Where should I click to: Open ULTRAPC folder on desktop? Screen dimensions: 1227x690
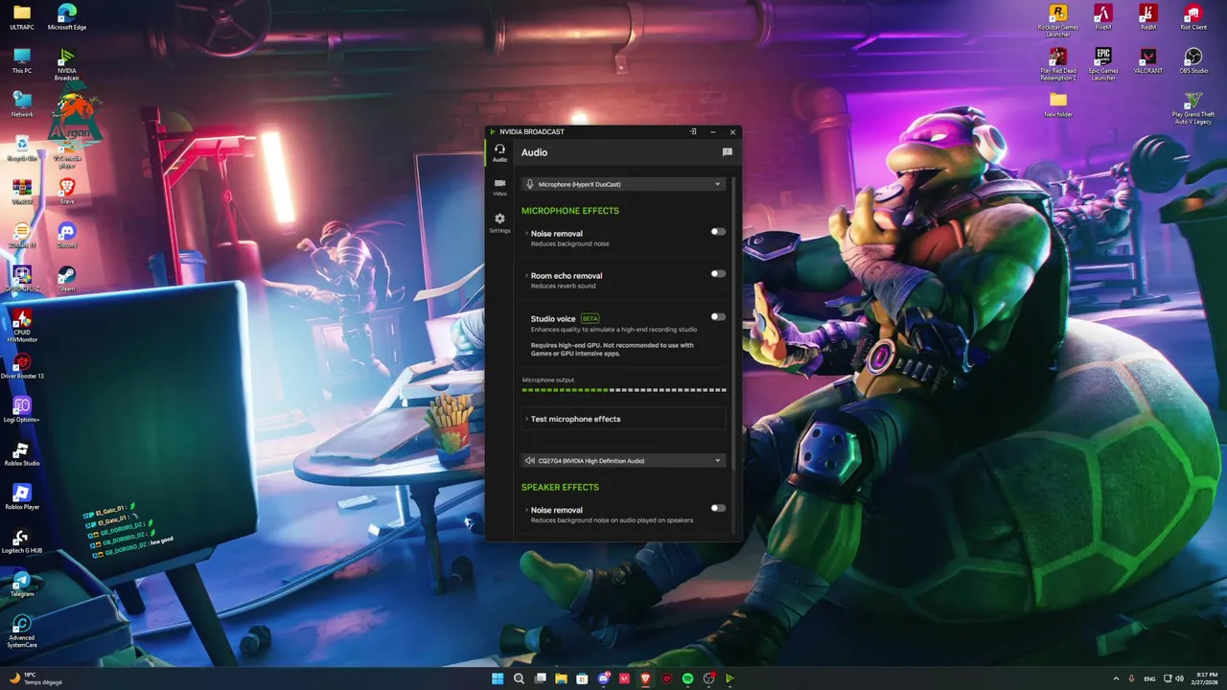[21, 17]
